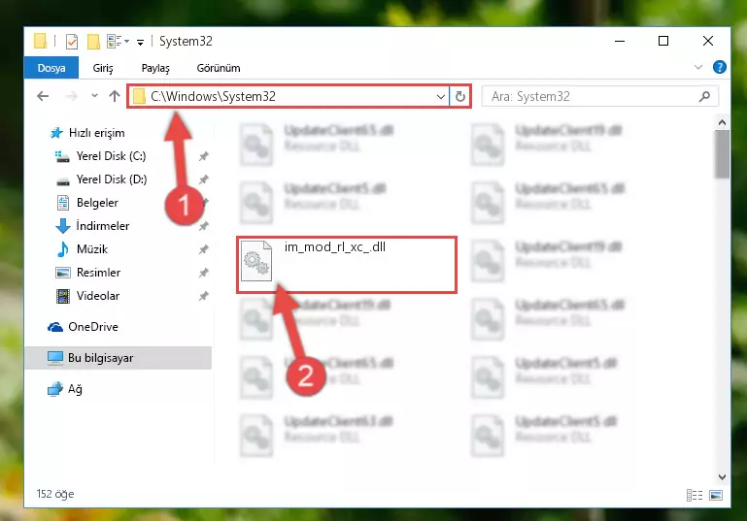Click the 152 öğe status text
Screen dimensions: 747x521
pyautogui.click(x=55, y=494)
